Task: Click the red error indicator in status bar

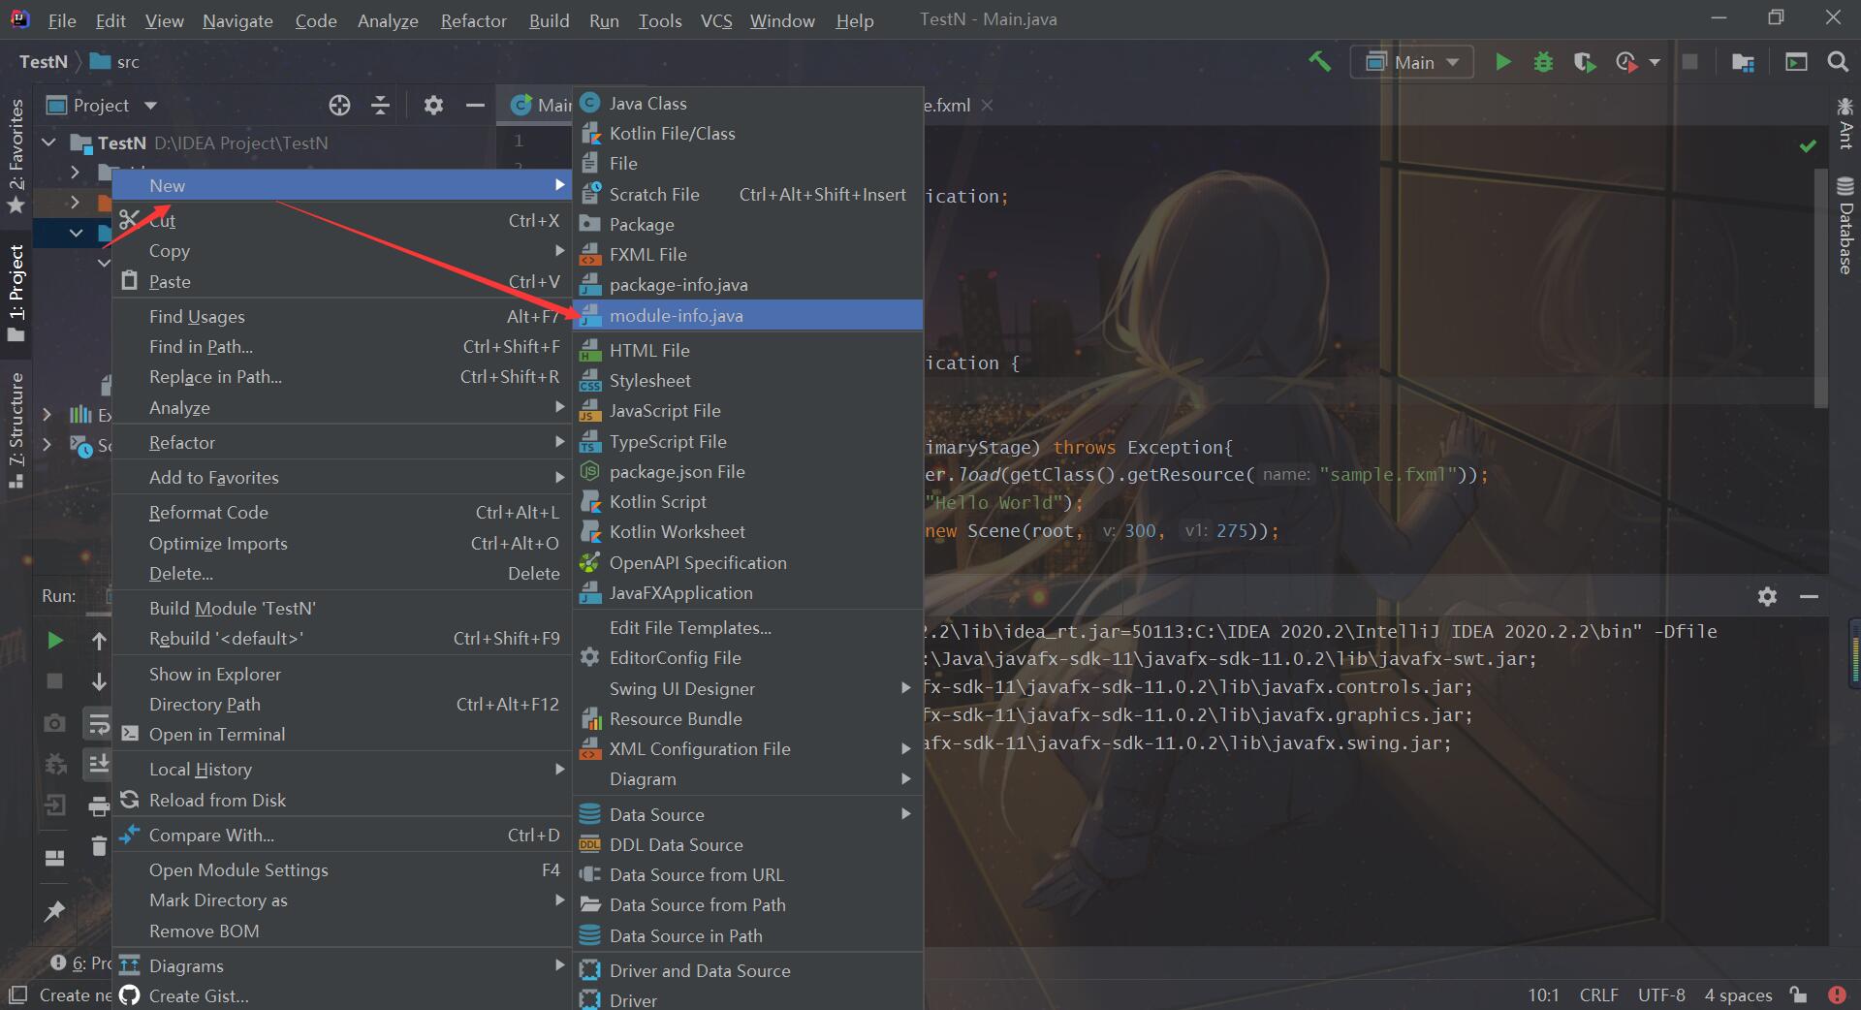Action: point(1837,994)
